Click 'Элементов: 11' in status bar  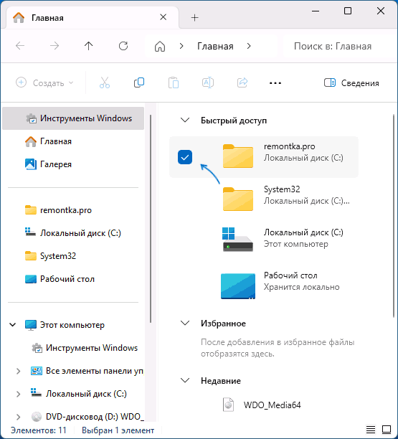[x=39, y=430]
